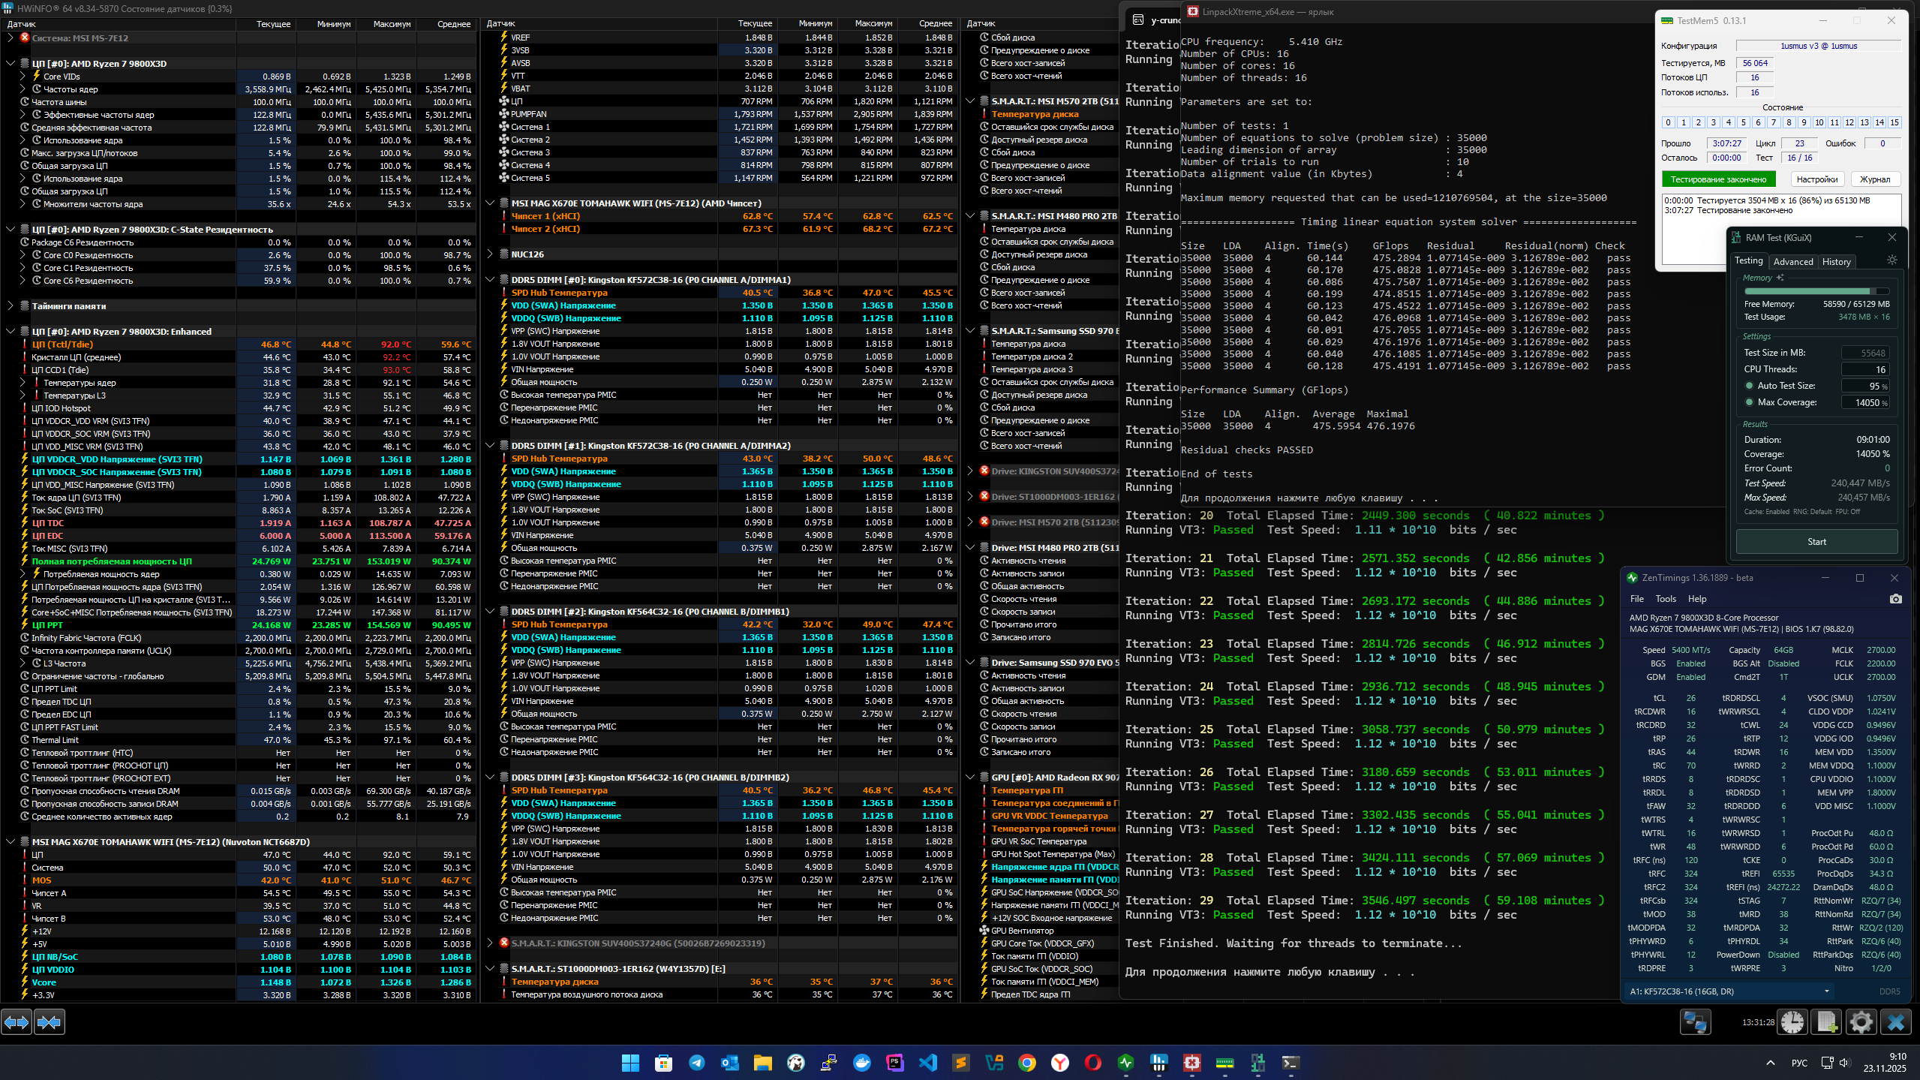
Task: Click the HWiNFO expand columns arrows button
Action: [17, 1022]
